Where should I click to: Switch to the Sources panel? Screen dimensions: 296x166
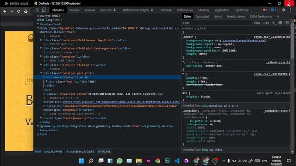click(74, 10)
